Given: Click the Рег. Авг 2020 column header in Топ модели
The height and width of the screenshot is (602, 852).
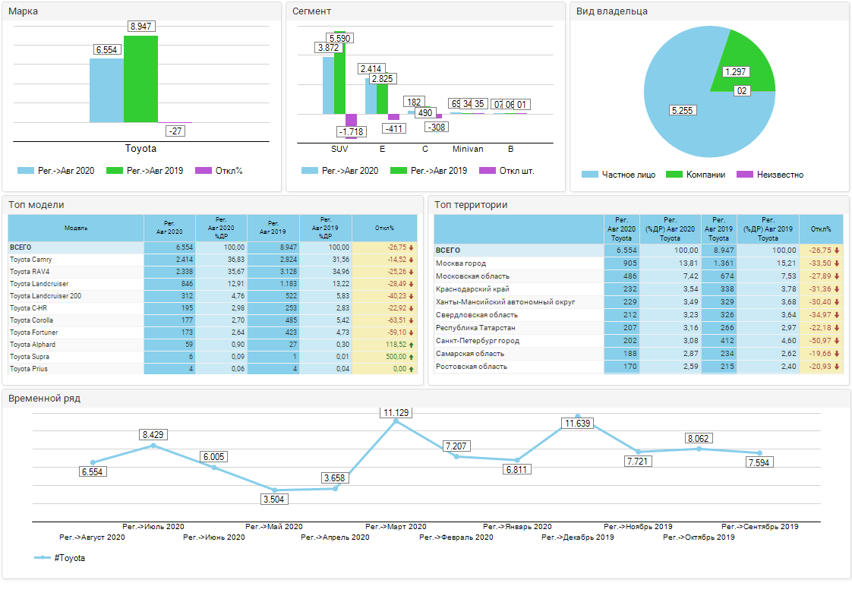Looking at the screenshot, I should pos(169,229).
